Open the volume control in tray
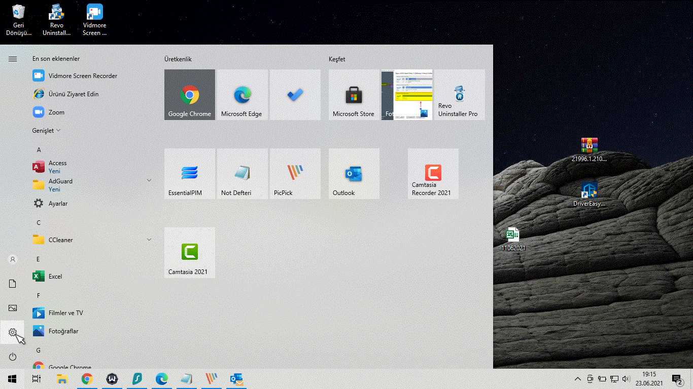The height and width of the screenshot is (389, 693). pos(626,379)
